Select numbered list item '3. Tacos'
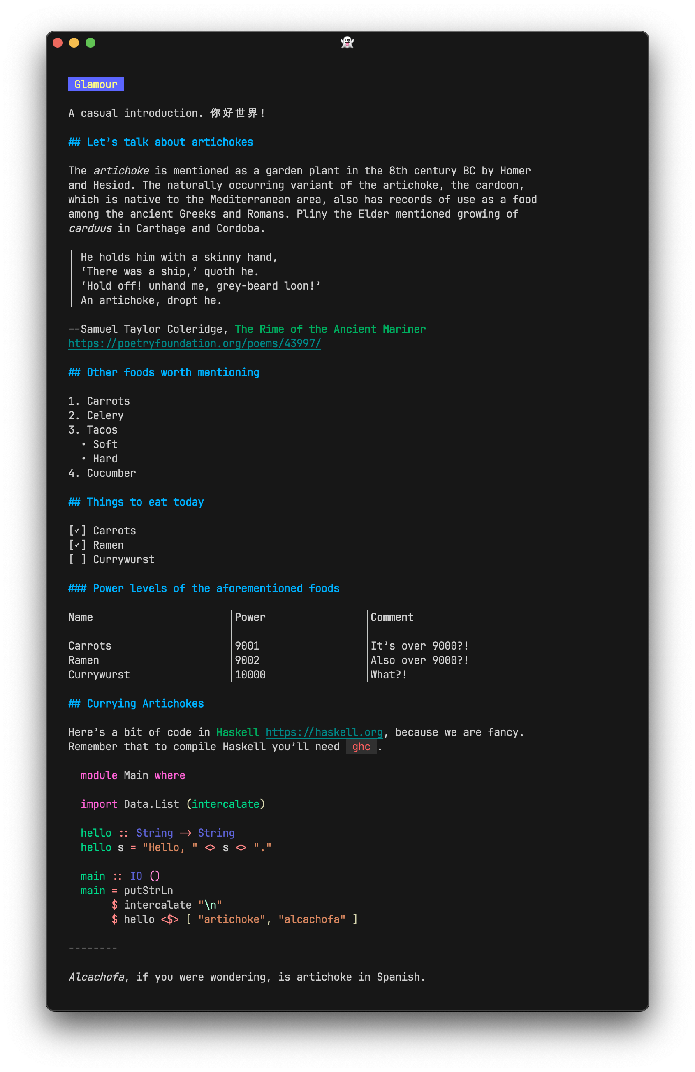The height and width of the screenshot is (1072, 695). click(x=93, y=430)
